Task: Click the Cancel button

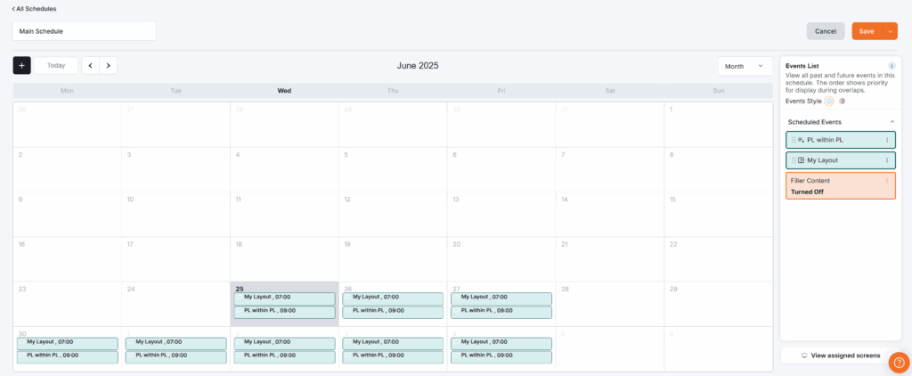Action: pyautogui.click(x=826, y=31)
